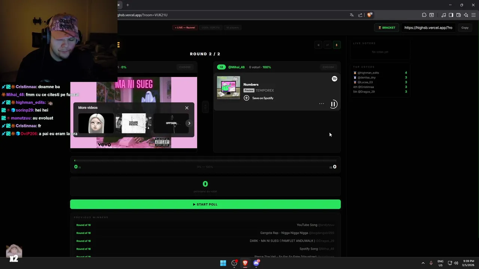Open ENG US language switcher
The height and width of the screenshot is (269, 479).
tap(440, 263)
